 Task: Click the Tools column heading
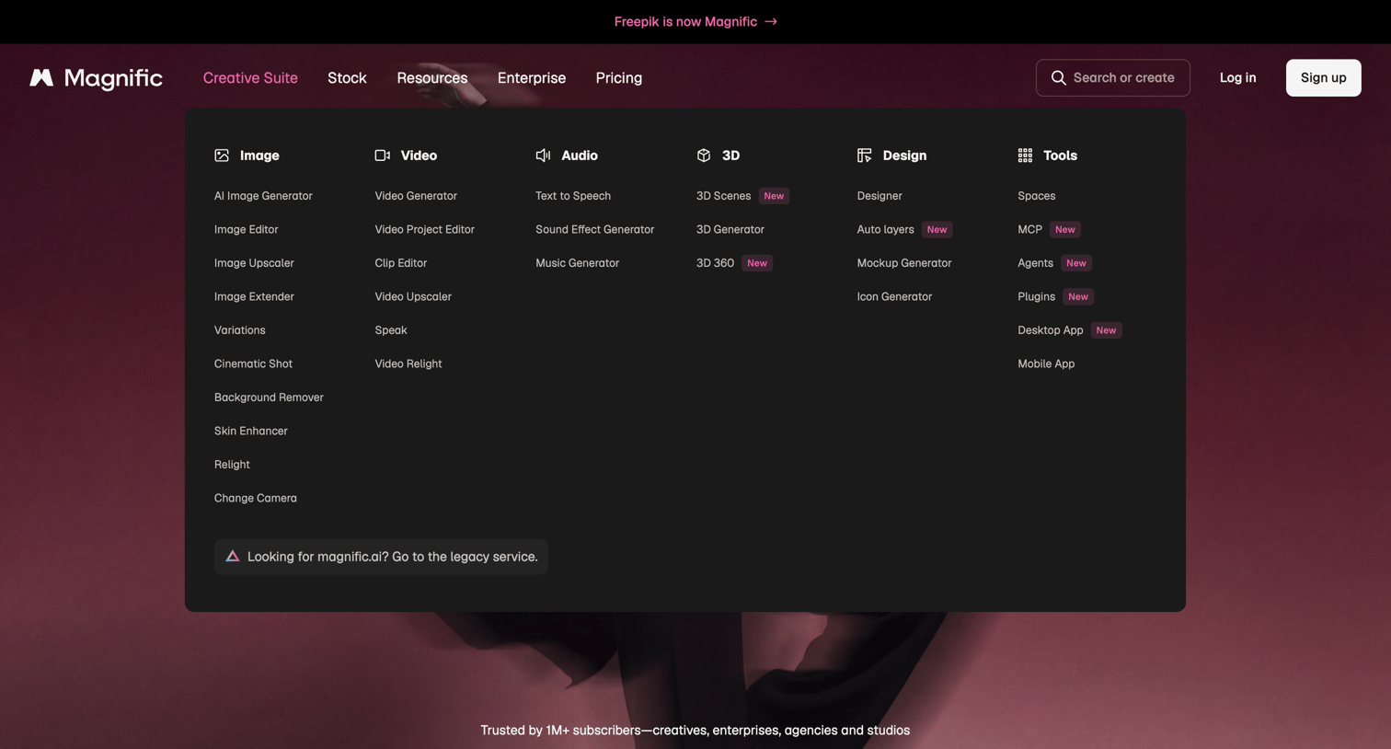click(x=1060, y=156)
